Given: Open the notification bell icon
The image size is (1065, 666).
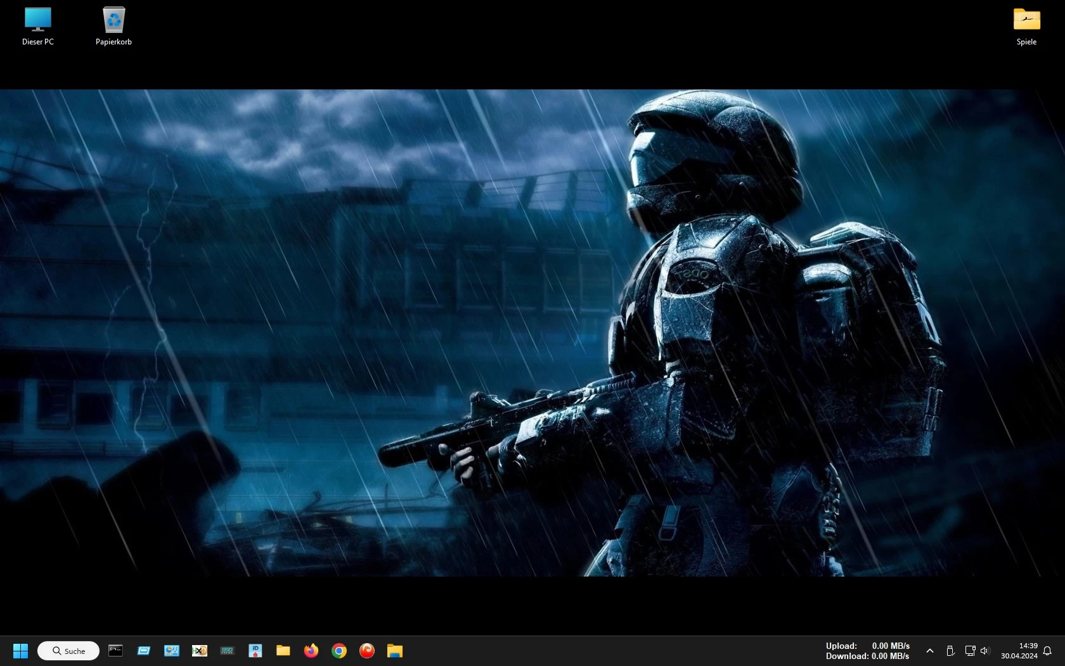Looking at the screenshot, I should 1047,651.
